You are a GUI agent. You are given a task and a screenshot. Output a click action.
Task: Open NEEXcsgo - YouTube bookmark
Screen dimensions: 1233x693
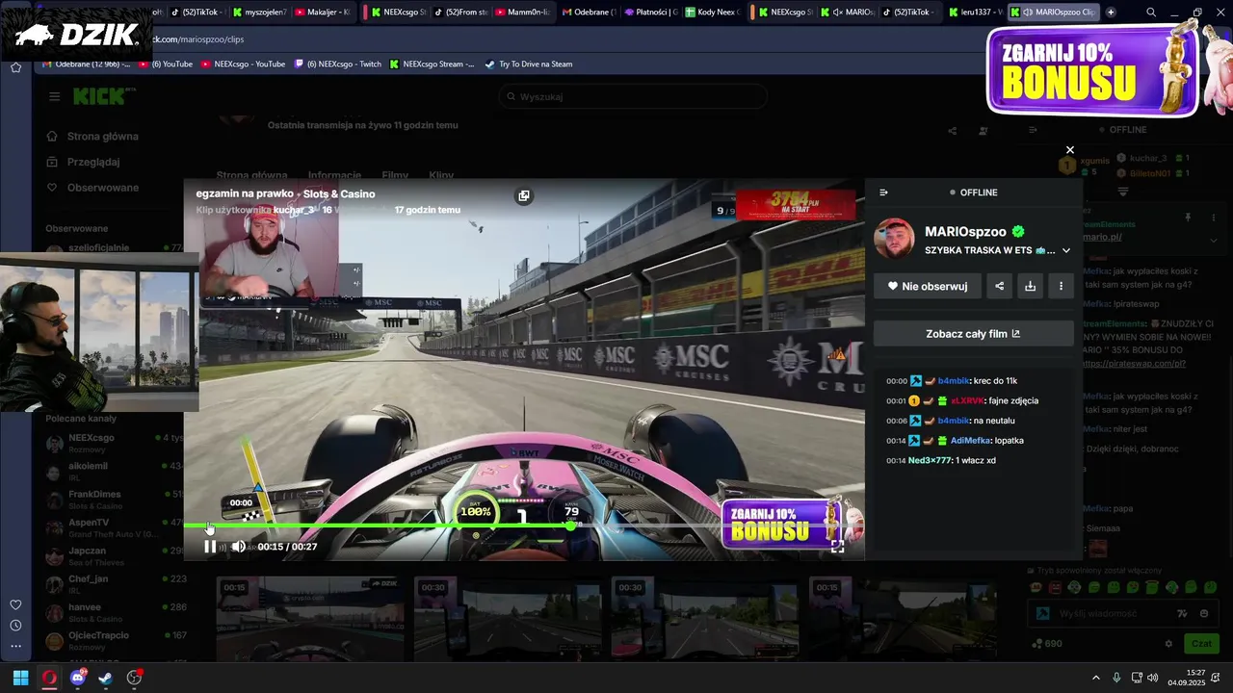click(243, 64)
